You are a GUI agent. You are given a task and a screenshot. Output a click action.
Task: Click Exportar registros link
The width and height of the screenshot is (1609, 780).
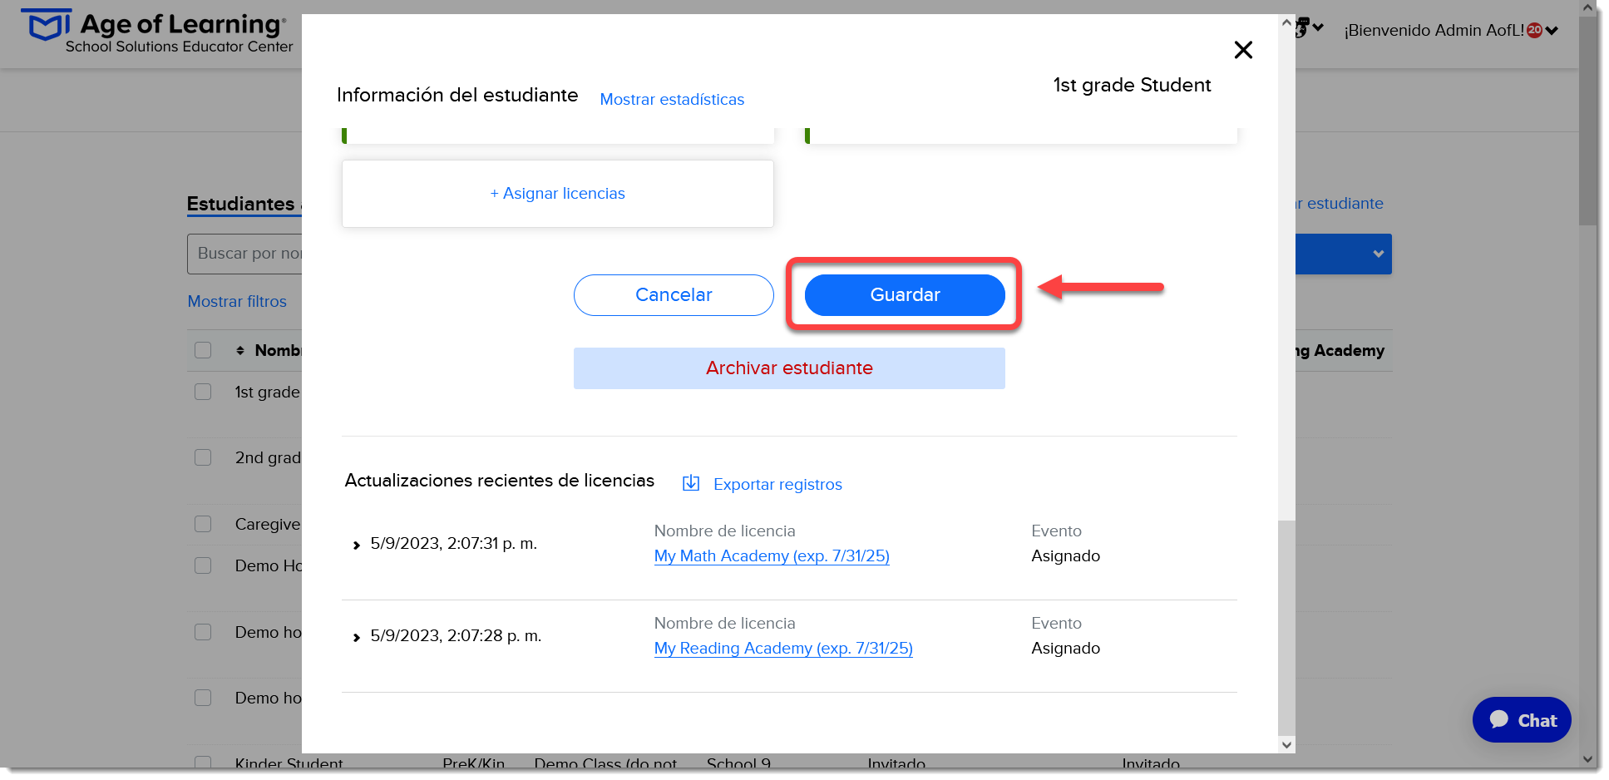pyautogui.click(x=777, y=485)
